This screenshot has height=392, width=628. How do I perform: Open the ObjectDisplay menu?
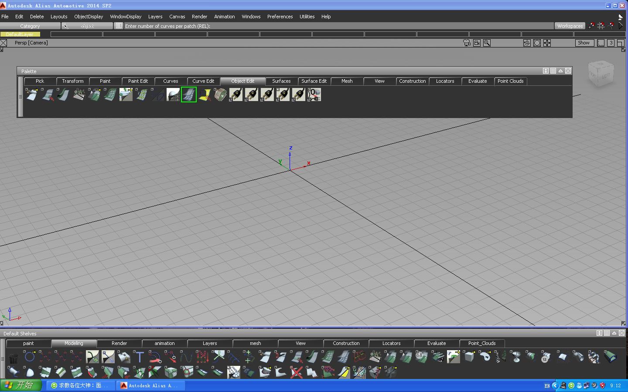pos(89,17)
